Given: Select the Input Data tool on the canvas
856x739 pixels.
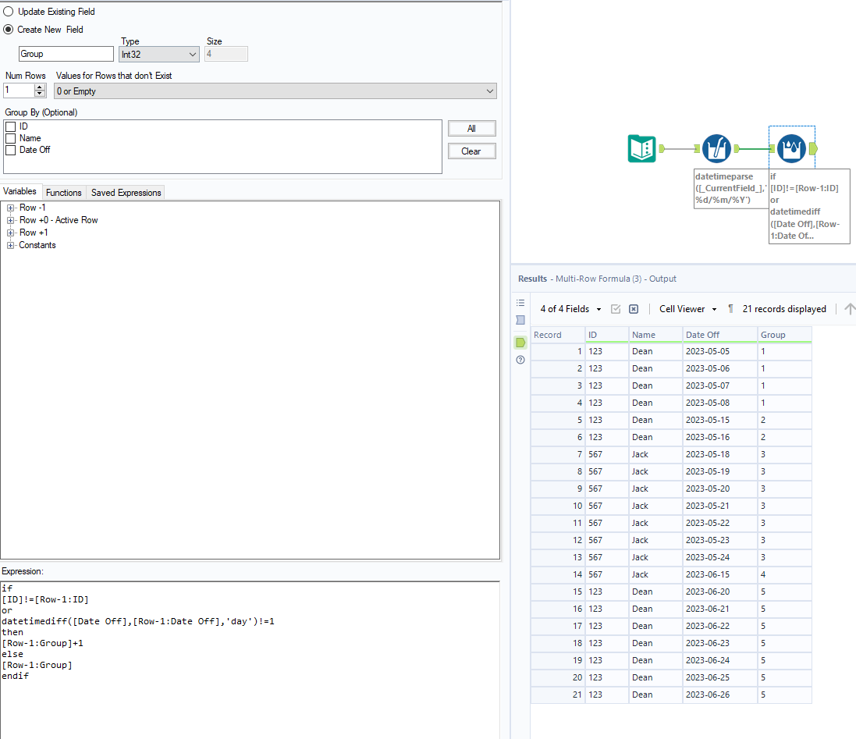Looking at the screenshot, I should 642,147.
